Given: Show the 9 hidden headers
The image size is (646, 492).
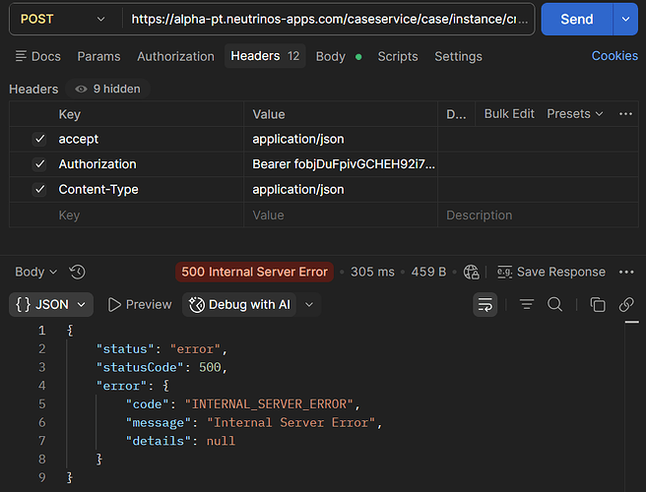Looking at the screenshot, I should pyautogui.click(x=108, y=89).
